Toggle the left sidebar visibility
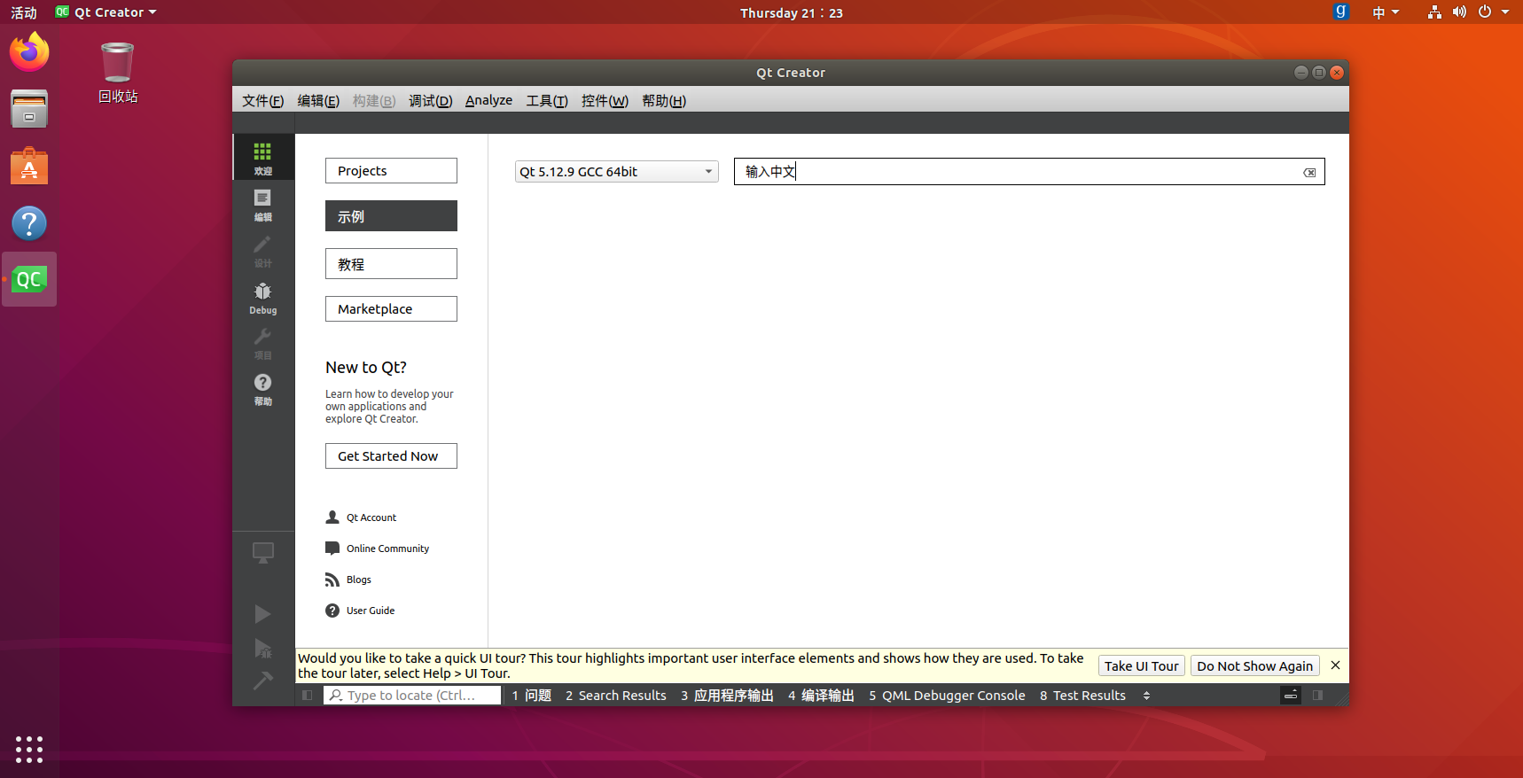The width and height of the screenshot is (1523, 778). (x=307, y=696)
